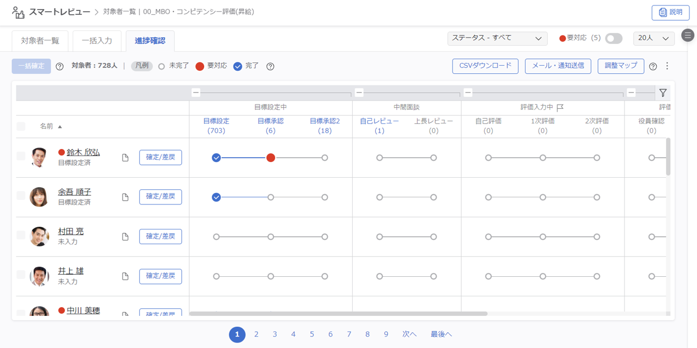The width and height of the screenshot is (697, 348).
Task: Click the CSVダウンロード button
Action: point(485,66)
